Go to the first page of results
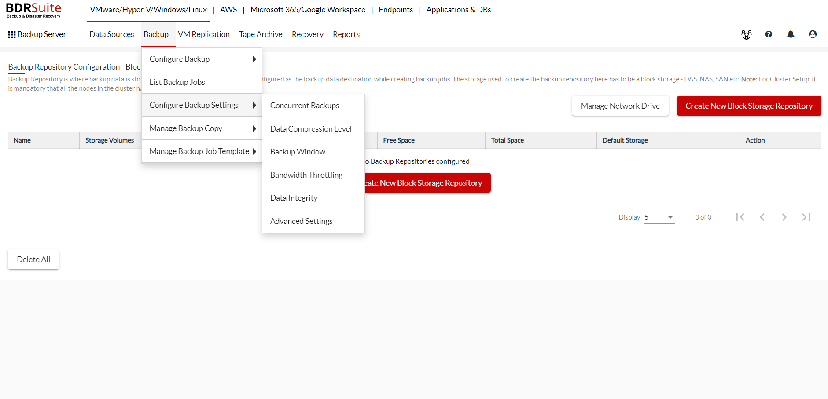The height and width of the screenshot is (399, 828). [740, 217]
